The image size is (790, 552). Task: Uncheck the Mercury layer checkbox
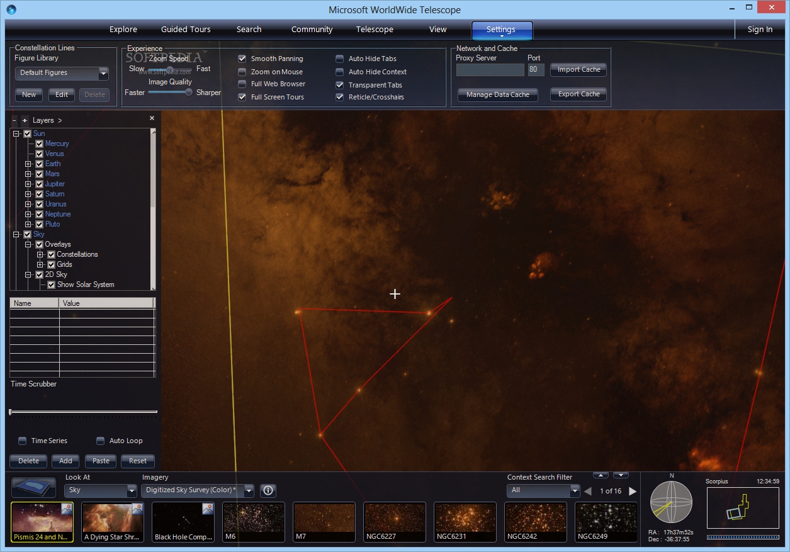pyautogui.click(x=39, y=144)
